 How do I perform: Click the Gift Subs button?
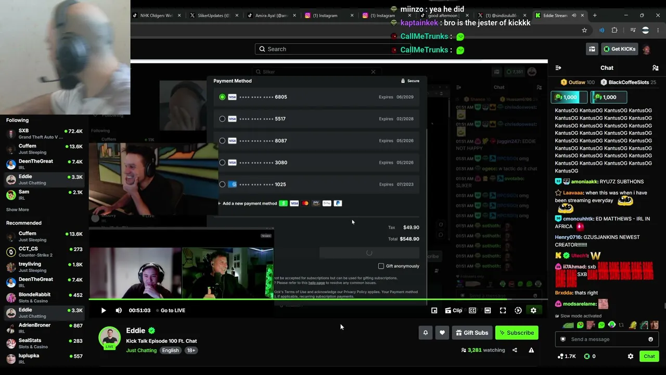click(x=472, y=333)
